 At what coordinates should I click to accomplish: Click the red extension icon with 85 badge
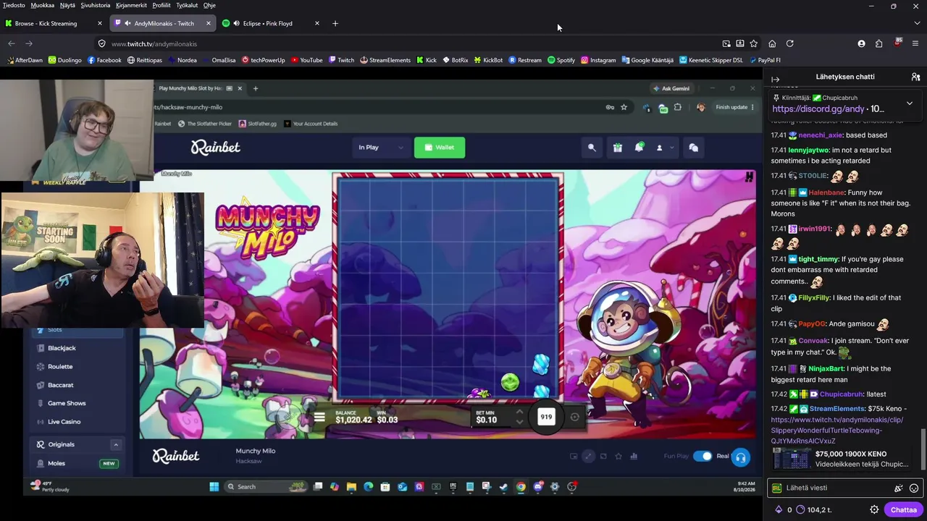898,43
